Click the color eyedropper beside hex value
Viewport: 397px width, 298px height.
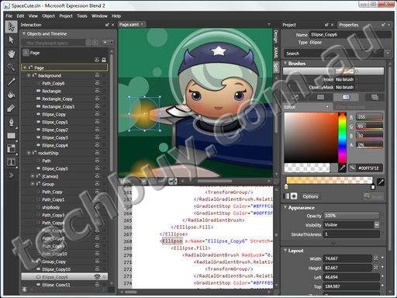pyautogui.click(x=342, y=168)
